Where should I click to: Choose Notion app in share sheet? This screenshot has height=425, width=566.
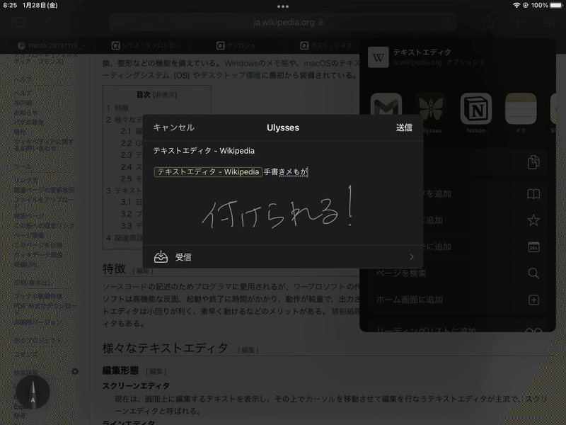475,109
